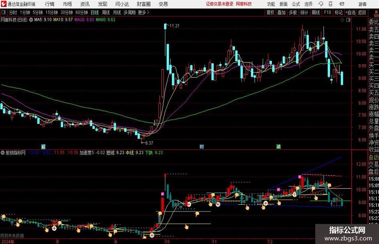The width and height of the screenshot is (379, 244).
Task: Click the F10 company info button
Action: point(328,12)
